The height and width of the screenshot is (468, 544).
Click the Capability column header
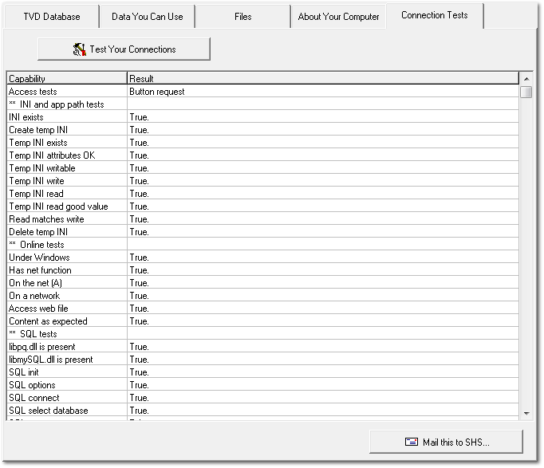tap(67, 79)
